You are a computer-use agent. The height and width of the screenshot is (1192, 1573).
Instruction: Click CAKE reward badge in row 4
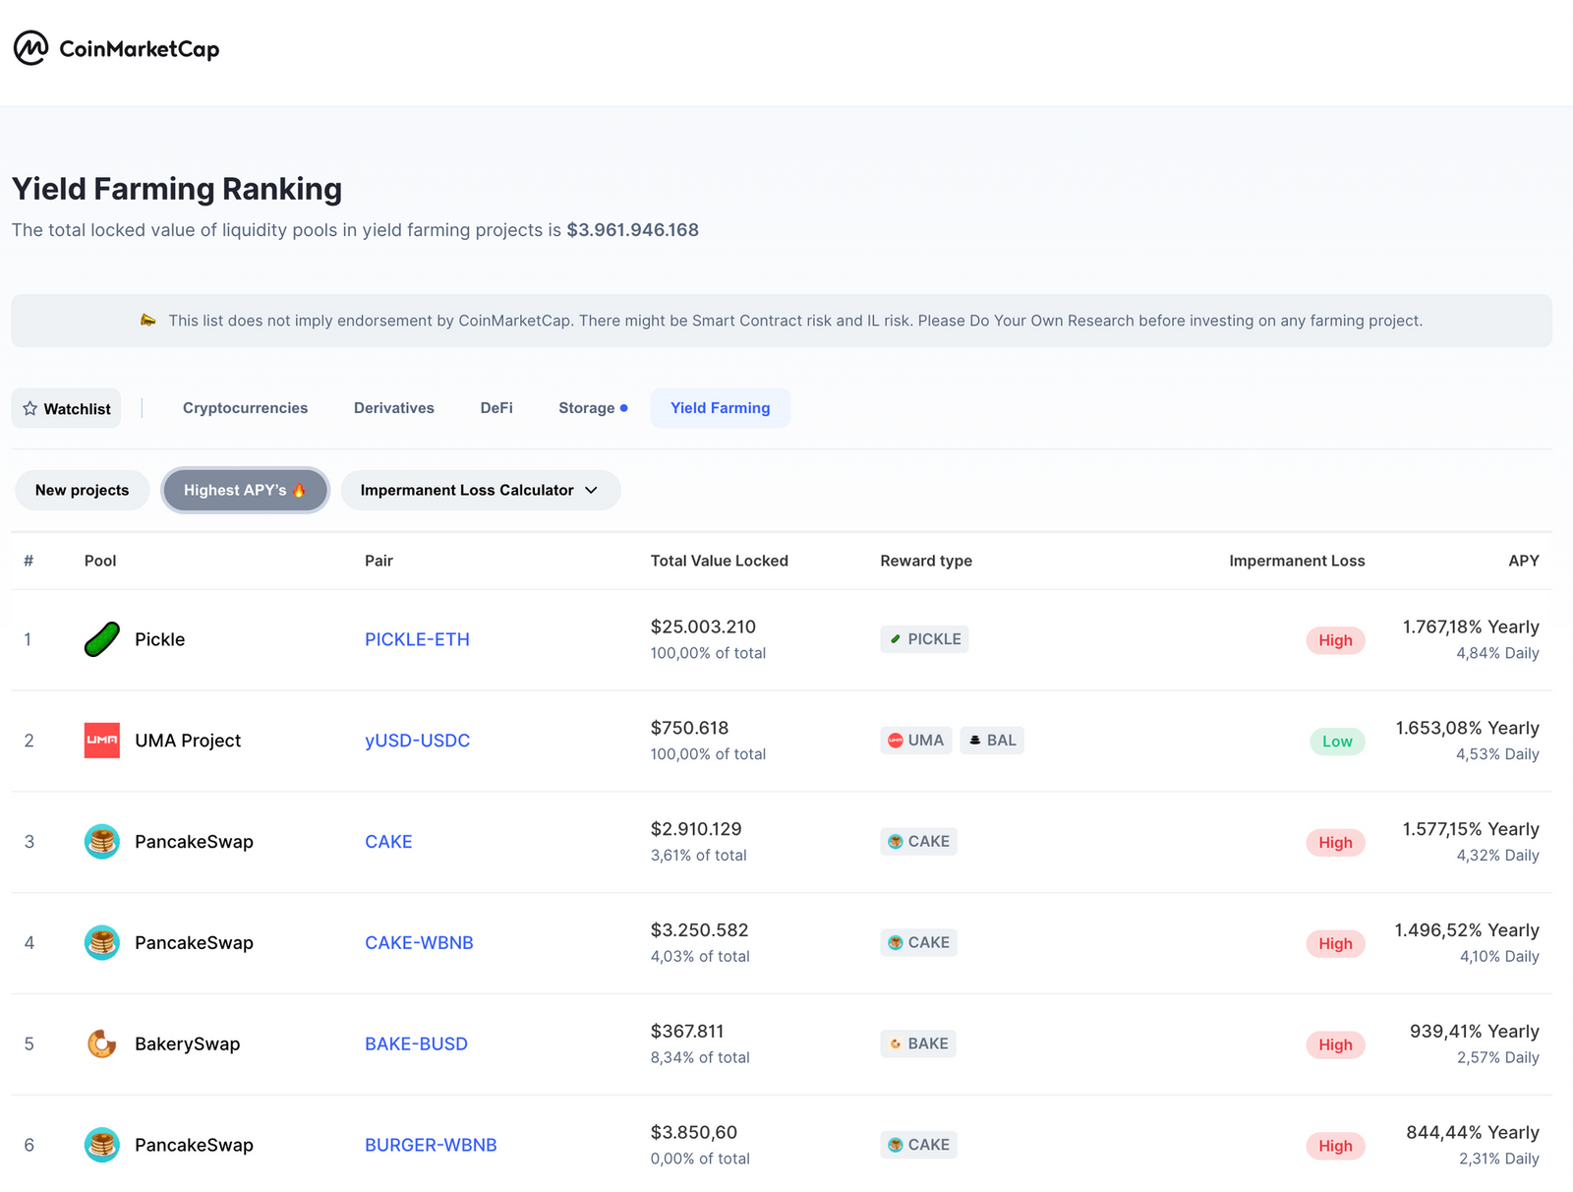pyautogui.click(x=918, y=942)
